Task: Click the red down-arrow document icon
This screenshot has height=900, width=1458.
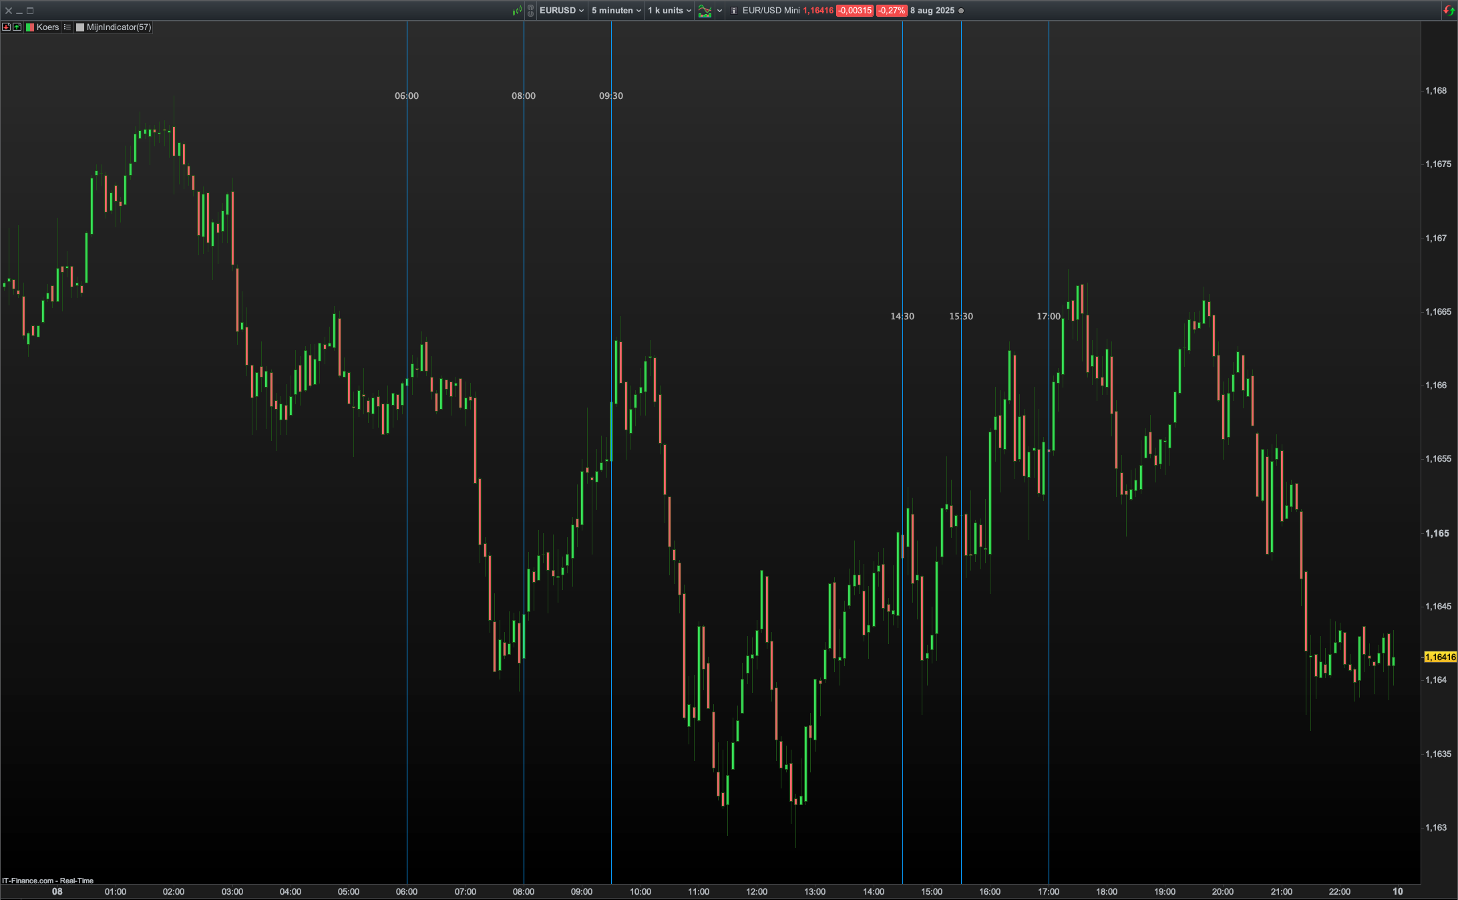Action: point(7,27)
